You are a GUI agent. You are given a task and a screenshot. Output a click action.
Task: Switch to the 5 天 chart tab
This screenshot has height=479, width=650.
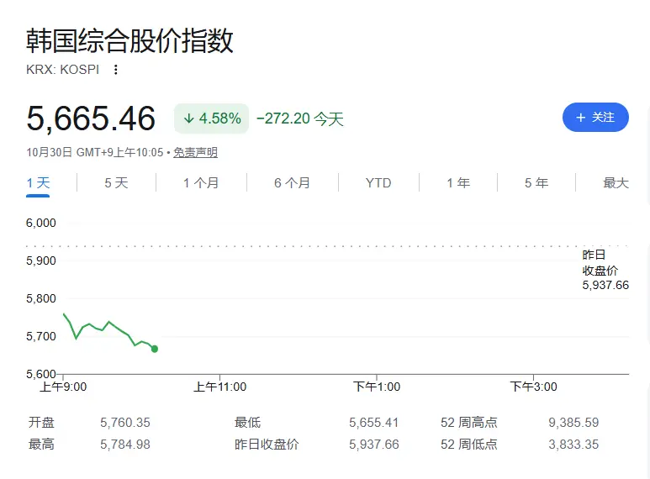[x=116, y=182]
